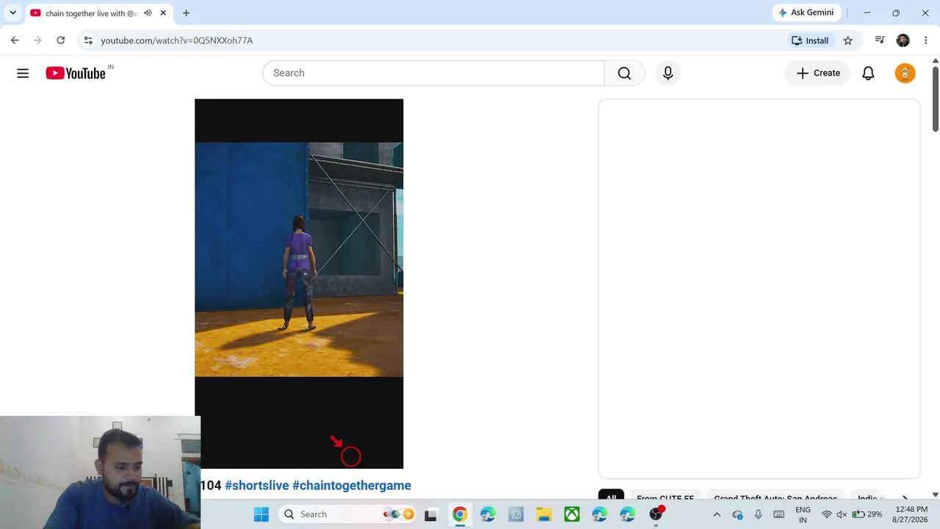Click the YouTube search magnifier button
940x529 pixels.
click(624, 73)
